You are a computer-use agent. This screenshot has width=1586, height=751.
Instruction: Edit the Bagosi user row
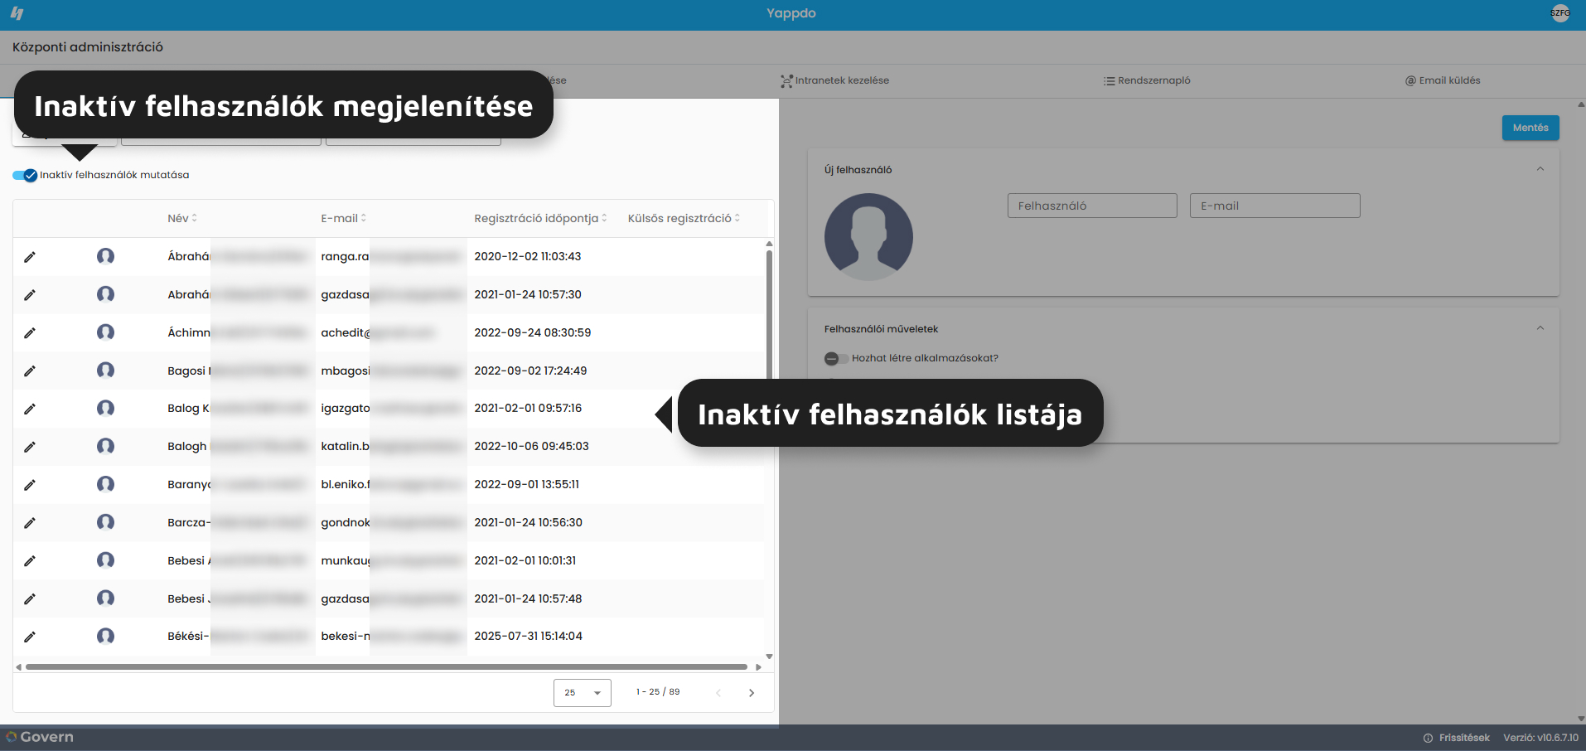pyautogui.click(x=30, y=371)
